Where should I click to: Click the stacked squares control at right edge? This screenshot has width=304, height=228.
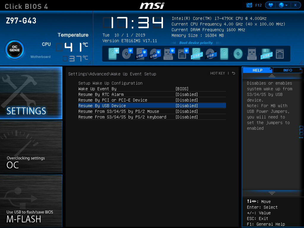301,131
